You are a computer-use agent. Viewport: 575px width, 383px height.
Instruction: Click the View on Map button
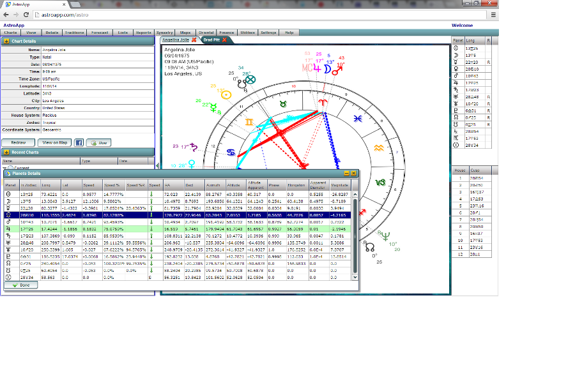(x=54, y=142)
